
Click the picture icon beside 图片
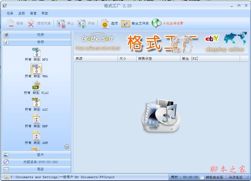coord(6,155)
